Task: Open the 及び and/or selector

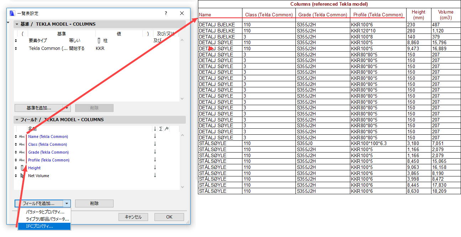Action: [158, 41]
